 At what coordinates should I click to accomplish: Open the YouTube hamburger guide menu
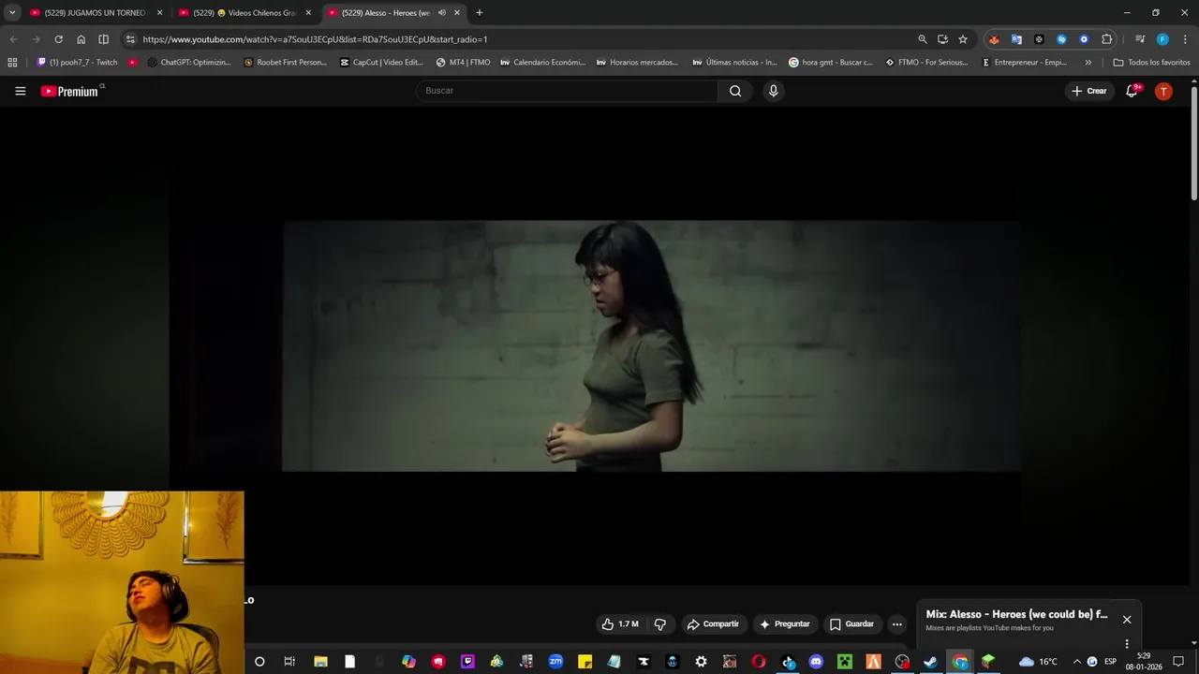pos(20,91)
